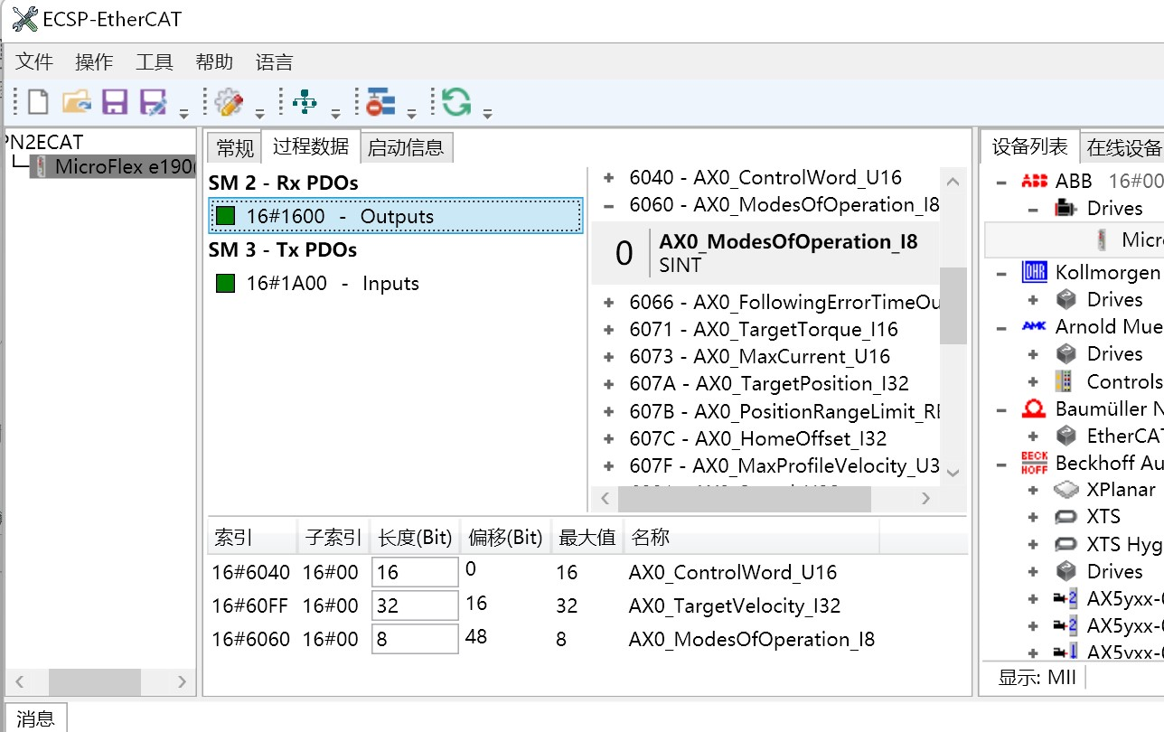
Task: Expand 6040 AX0_ControlWord_U16 entry
Action: coord(609,178)
